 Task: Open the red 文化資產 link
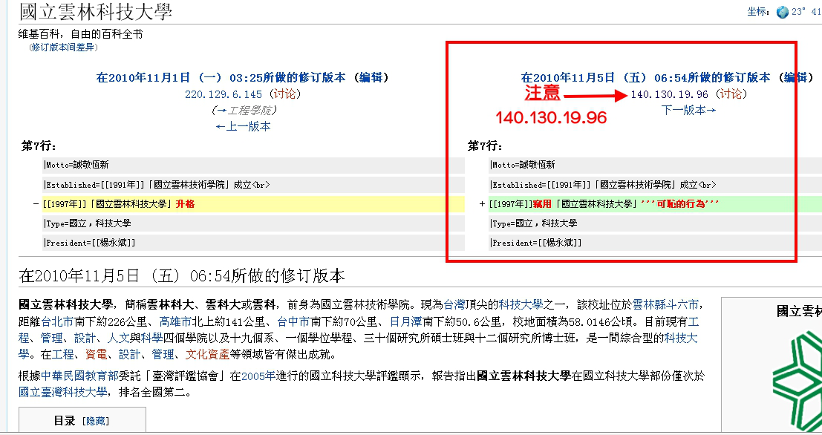coord(208,355)
